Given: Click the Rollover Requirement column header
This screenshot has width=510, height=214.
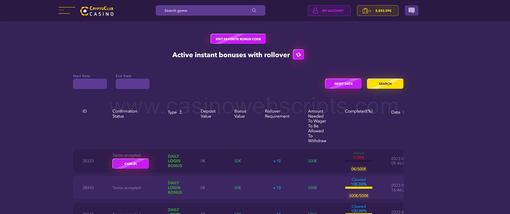Looking at the screenshot, I should click(x=277, y=114).
